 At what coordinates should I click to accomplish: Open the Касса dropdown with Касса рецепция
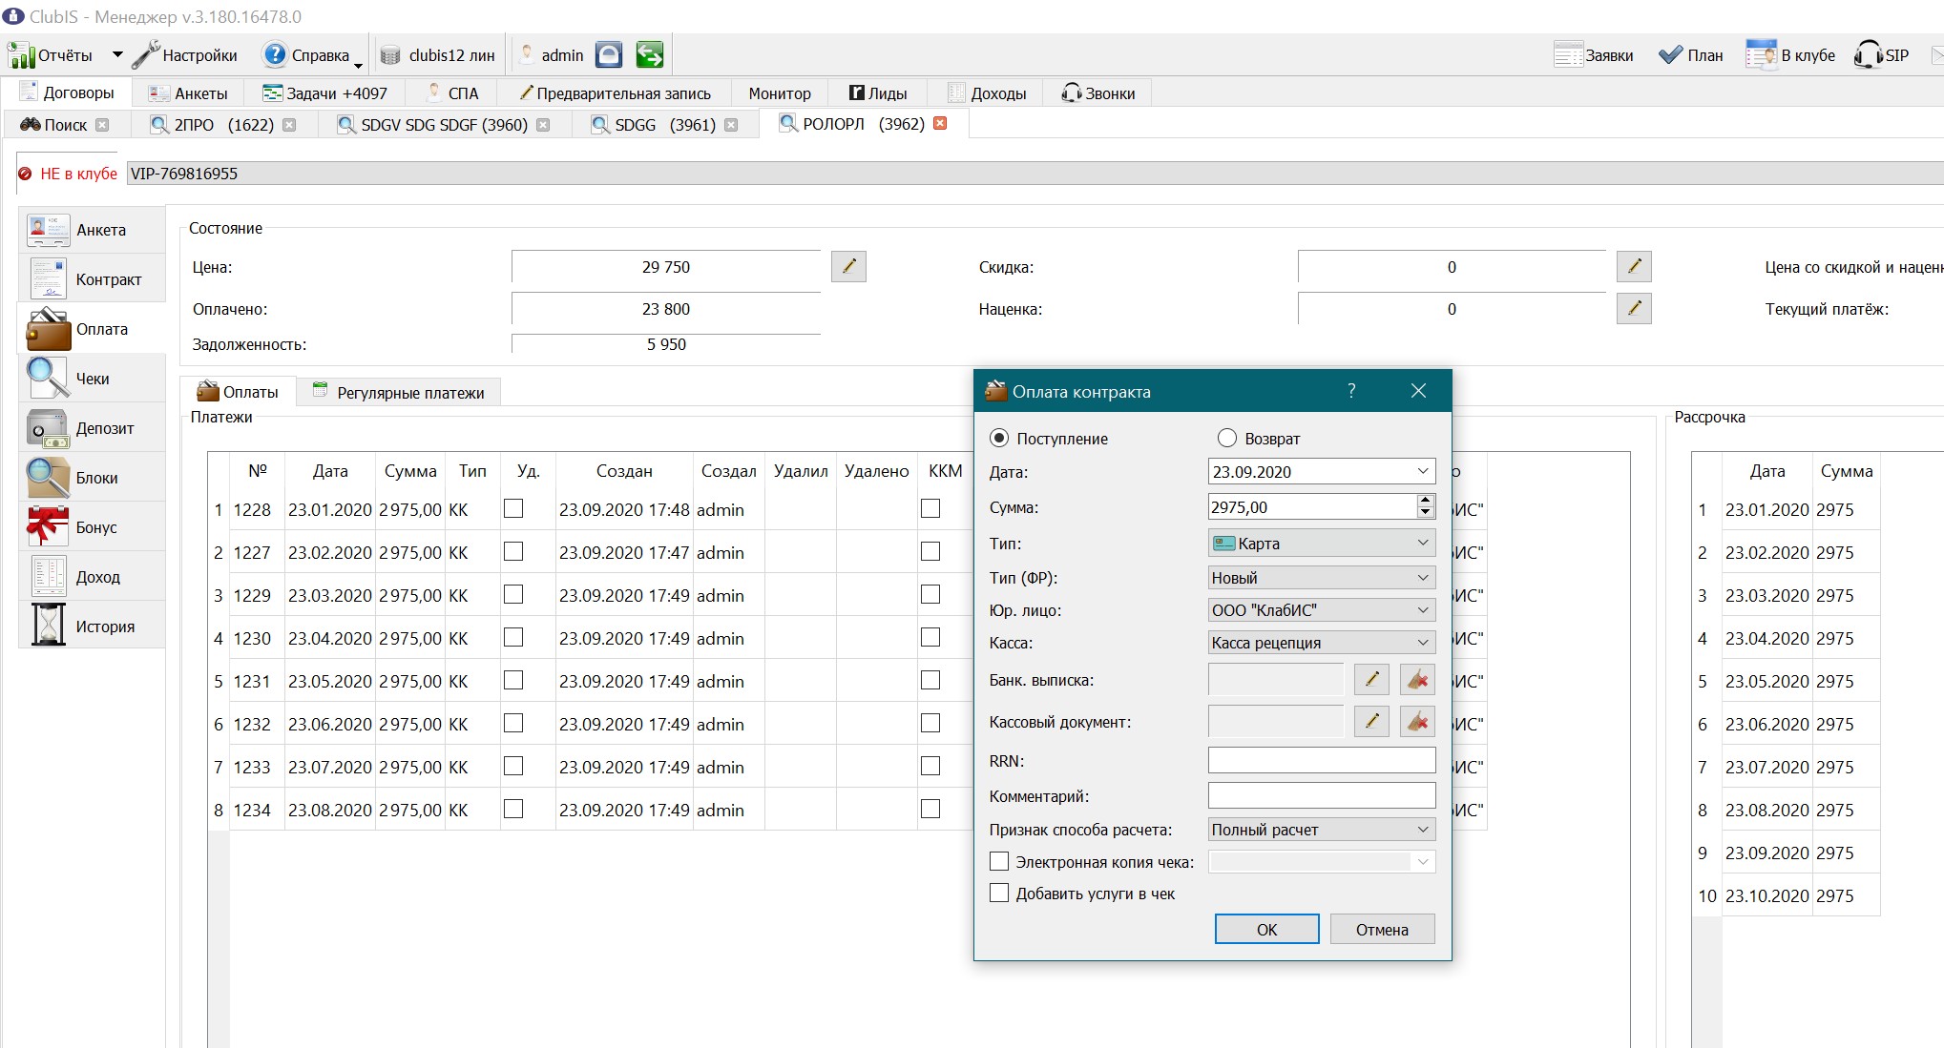[x=1322, y=642]
